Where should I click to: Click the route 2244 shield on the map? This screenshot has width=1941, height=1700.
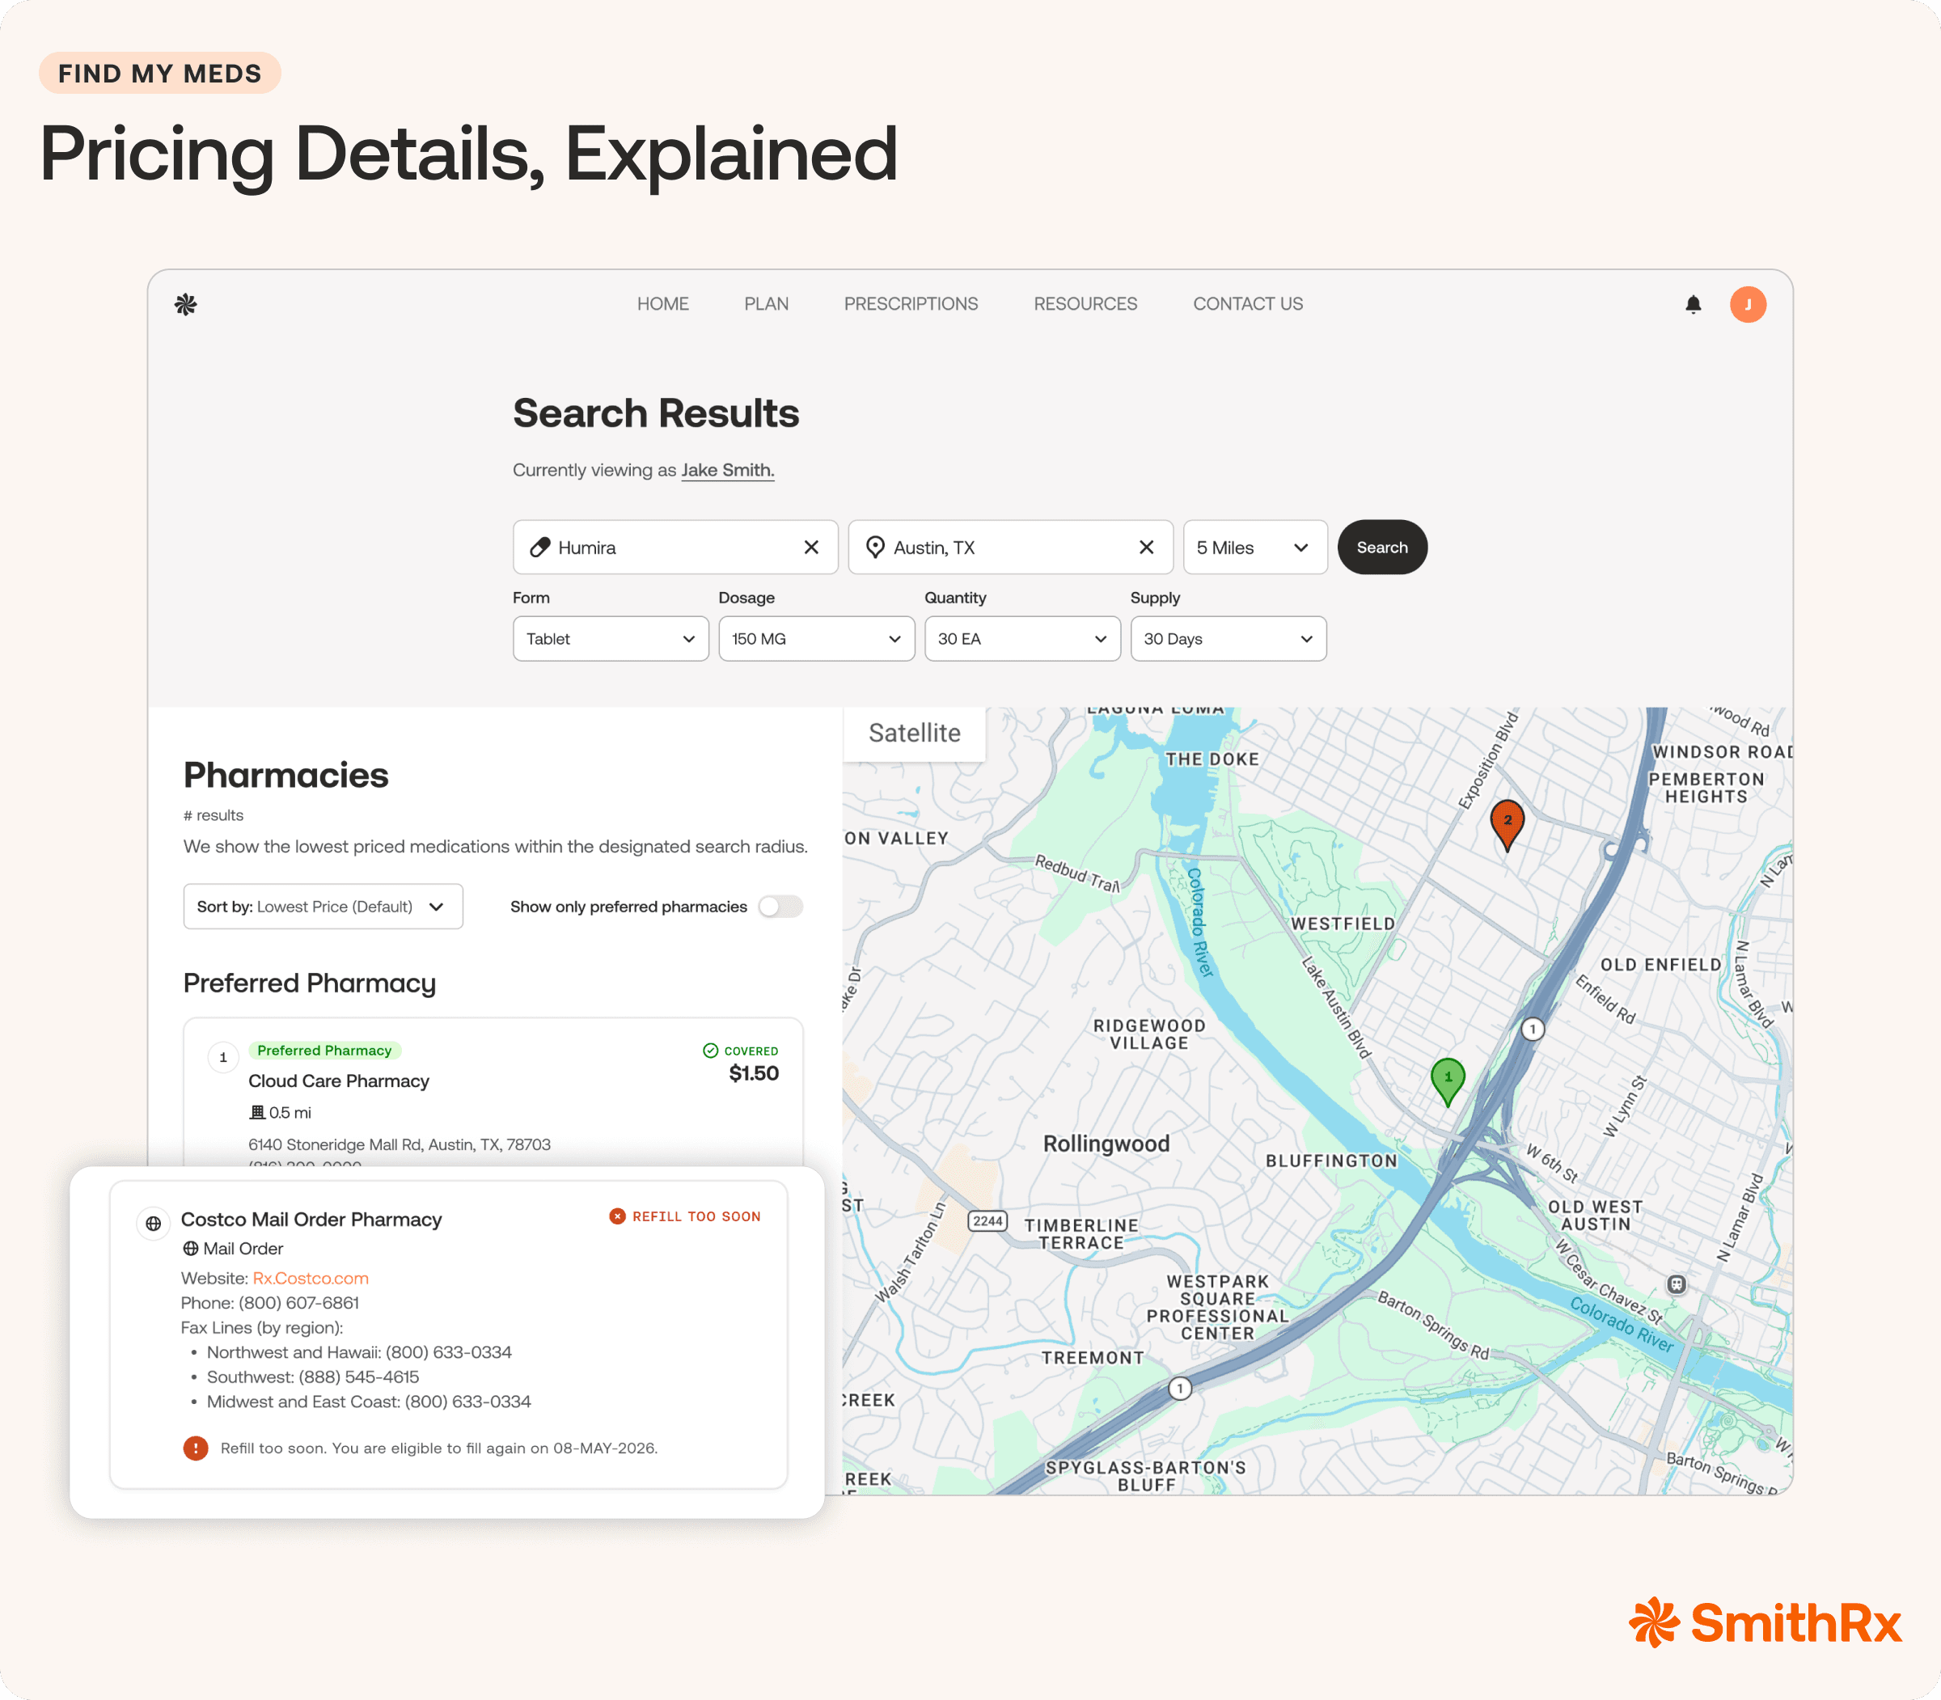[x=987, y=1221]
